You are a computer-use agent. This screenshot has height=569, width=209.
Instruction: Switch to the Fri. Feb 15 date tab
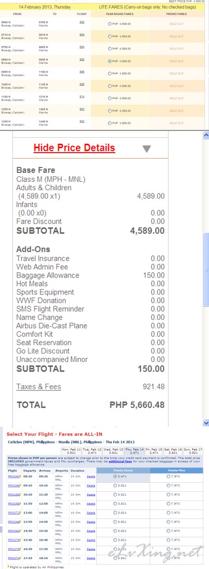point(154,452)
